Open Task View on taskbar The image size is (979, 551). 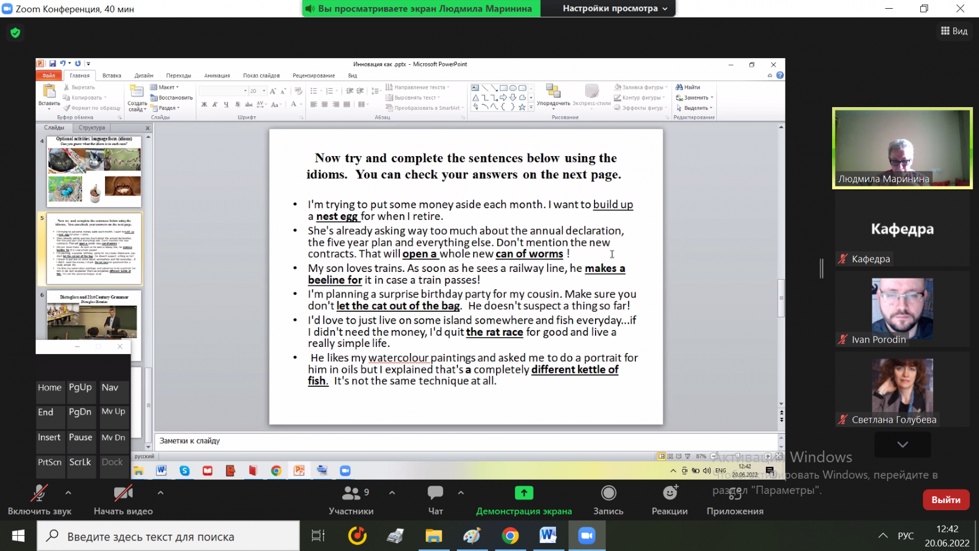click(x=318, y=536)
